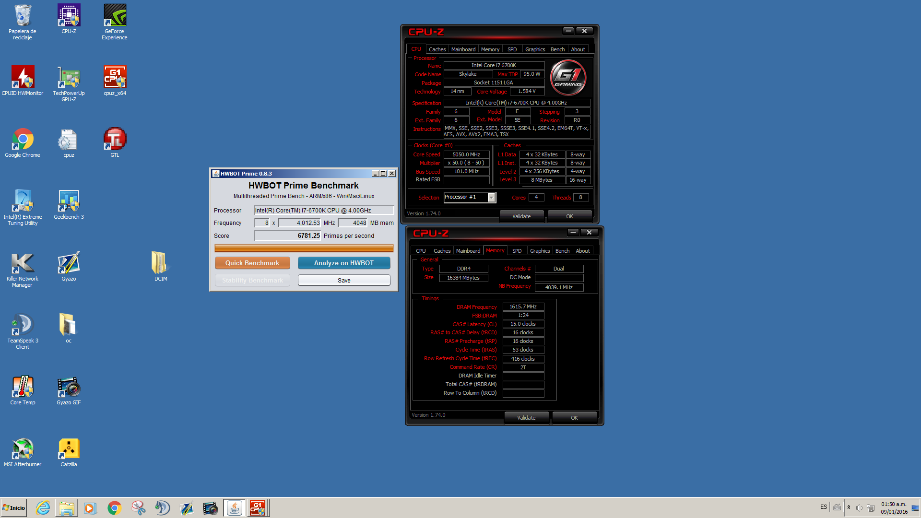Open Gyazo GIF desktop shortcut
The width and height of the screenshot is (921, 518).
click(x=69, y=390)
